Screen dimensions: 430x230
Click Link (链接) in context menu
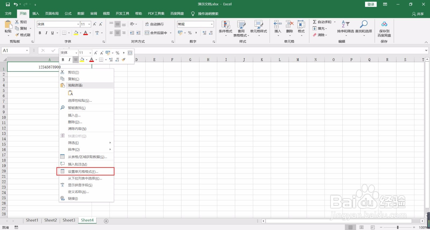tap(86, 198)
